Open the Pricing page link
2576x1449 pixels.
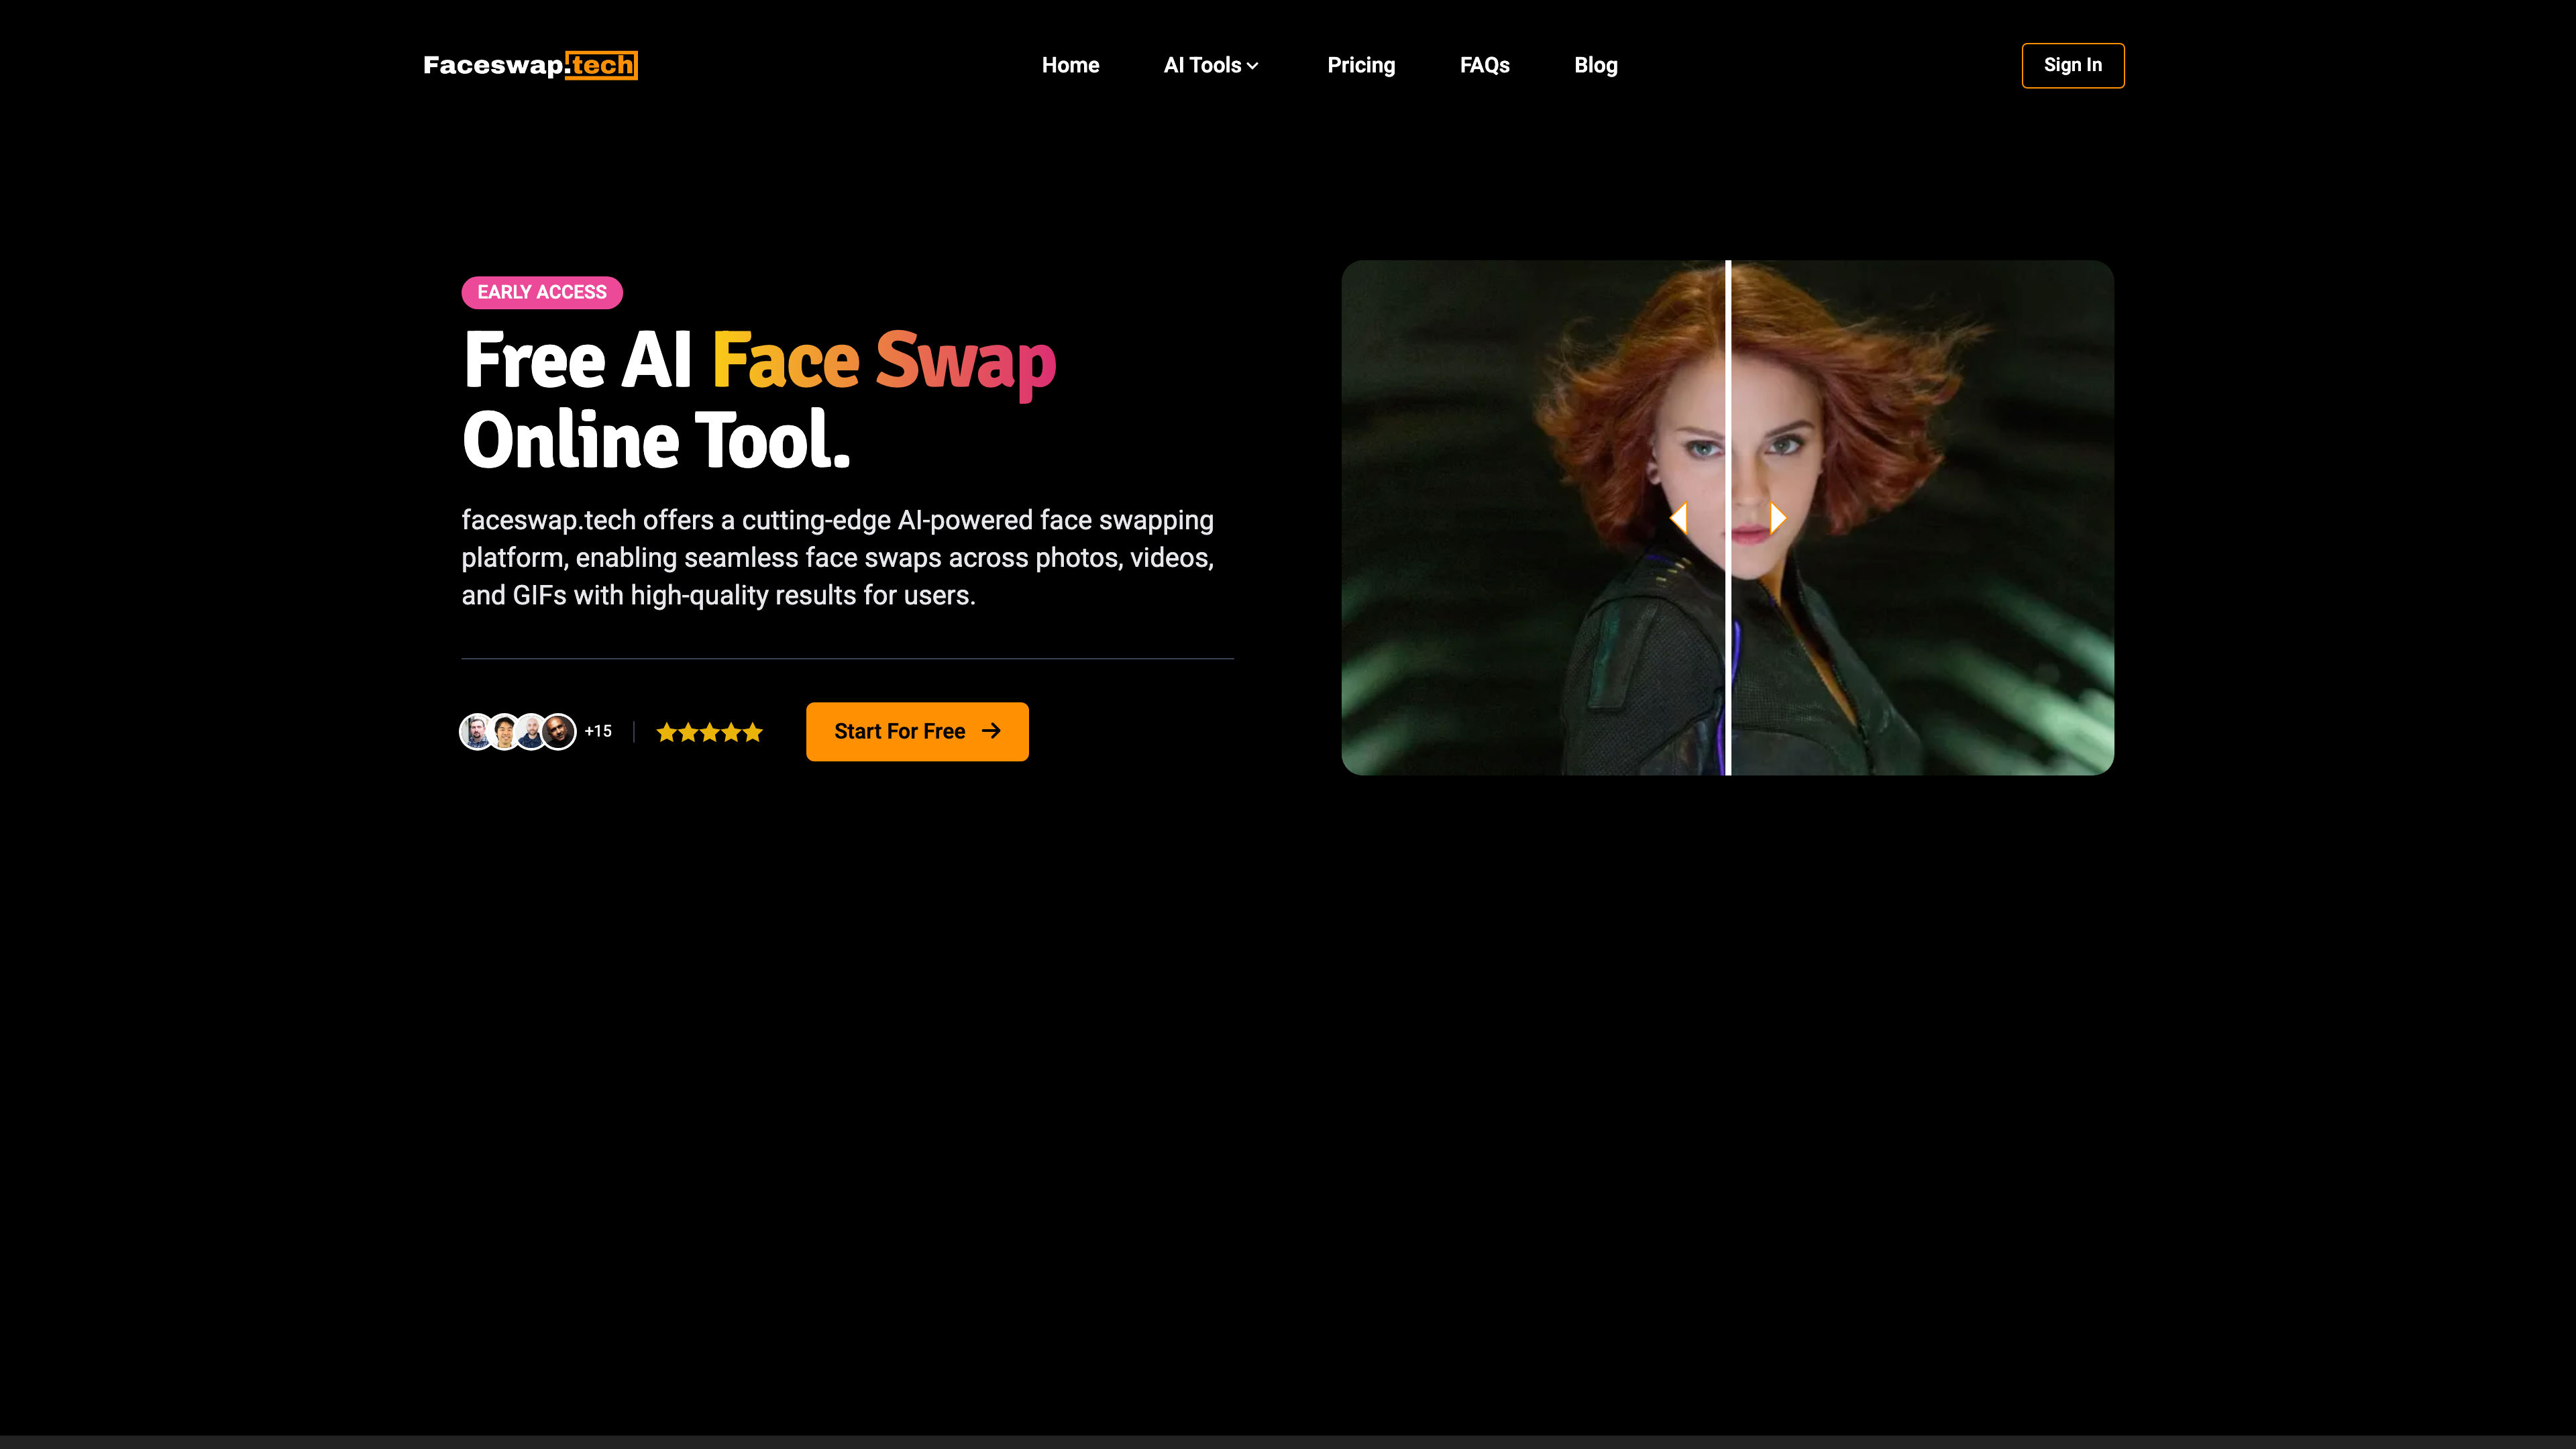tap(1360, 66)
